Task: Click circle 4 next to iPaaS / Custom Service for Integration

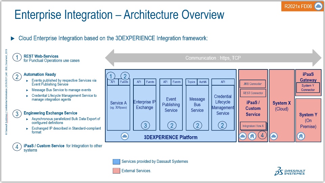Action: [17, 147]
